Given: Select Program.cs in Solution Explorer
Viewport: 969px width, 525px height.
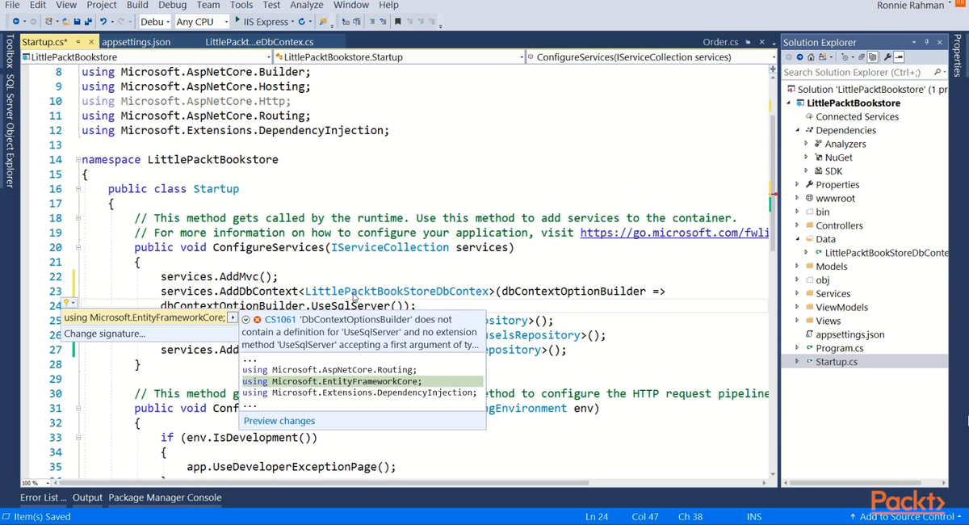Looking at the screenshot, I should [x=839, y=348].
